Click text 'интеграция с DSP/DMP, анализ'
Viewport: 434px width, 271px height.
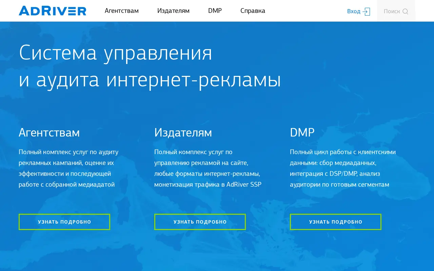pyautogui.click(x=335, y=174)
